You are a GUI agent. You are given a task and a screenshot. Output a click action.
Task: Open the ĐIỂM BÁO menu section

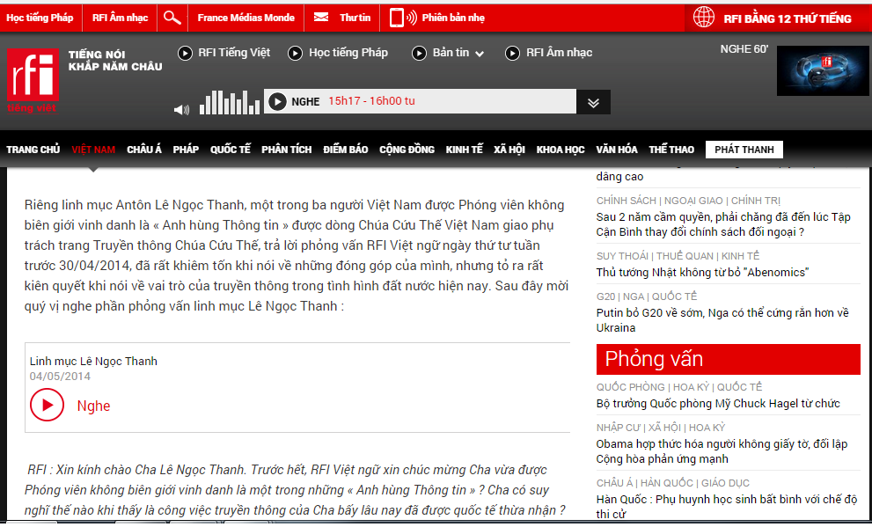345,150
